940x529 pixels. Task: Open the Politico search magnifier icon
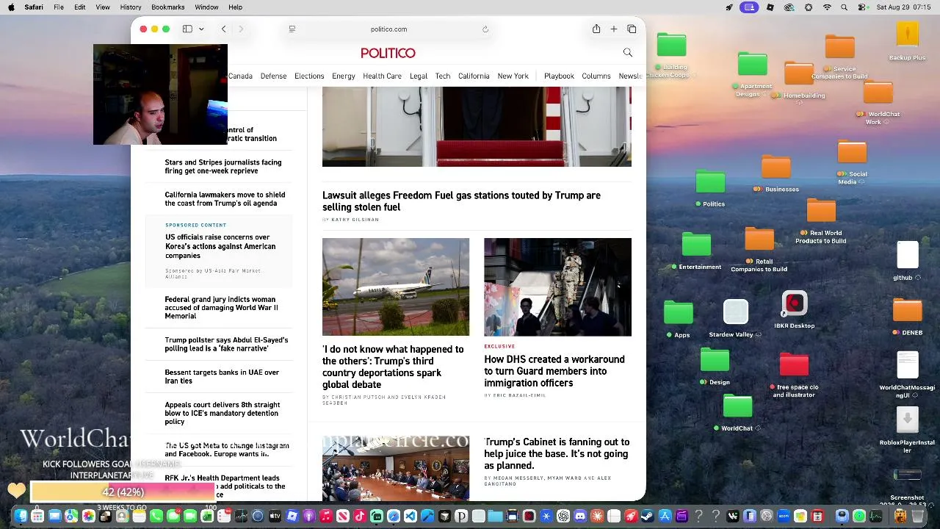(x=628, y=52)
